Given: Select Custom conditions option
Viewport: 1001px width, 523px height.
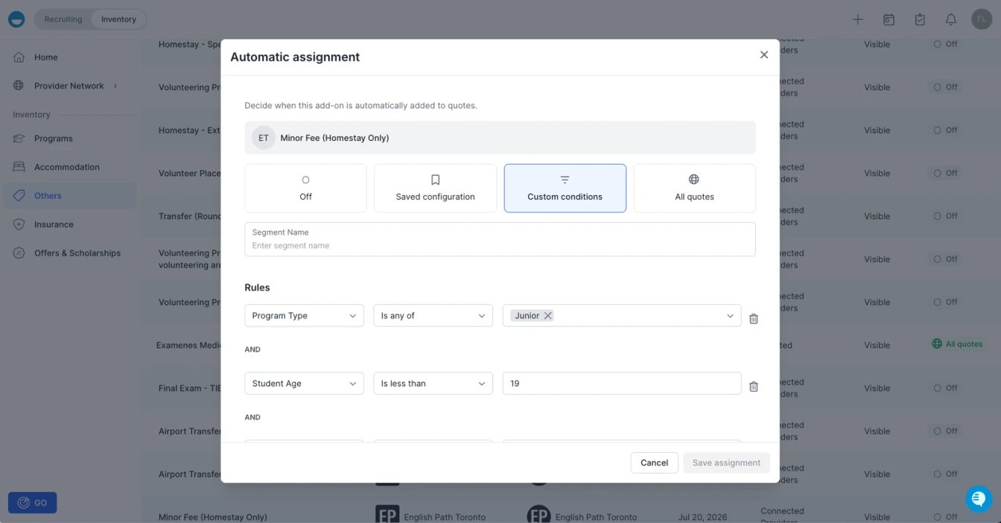Looking at the screenshot, I should click(565, 188).
